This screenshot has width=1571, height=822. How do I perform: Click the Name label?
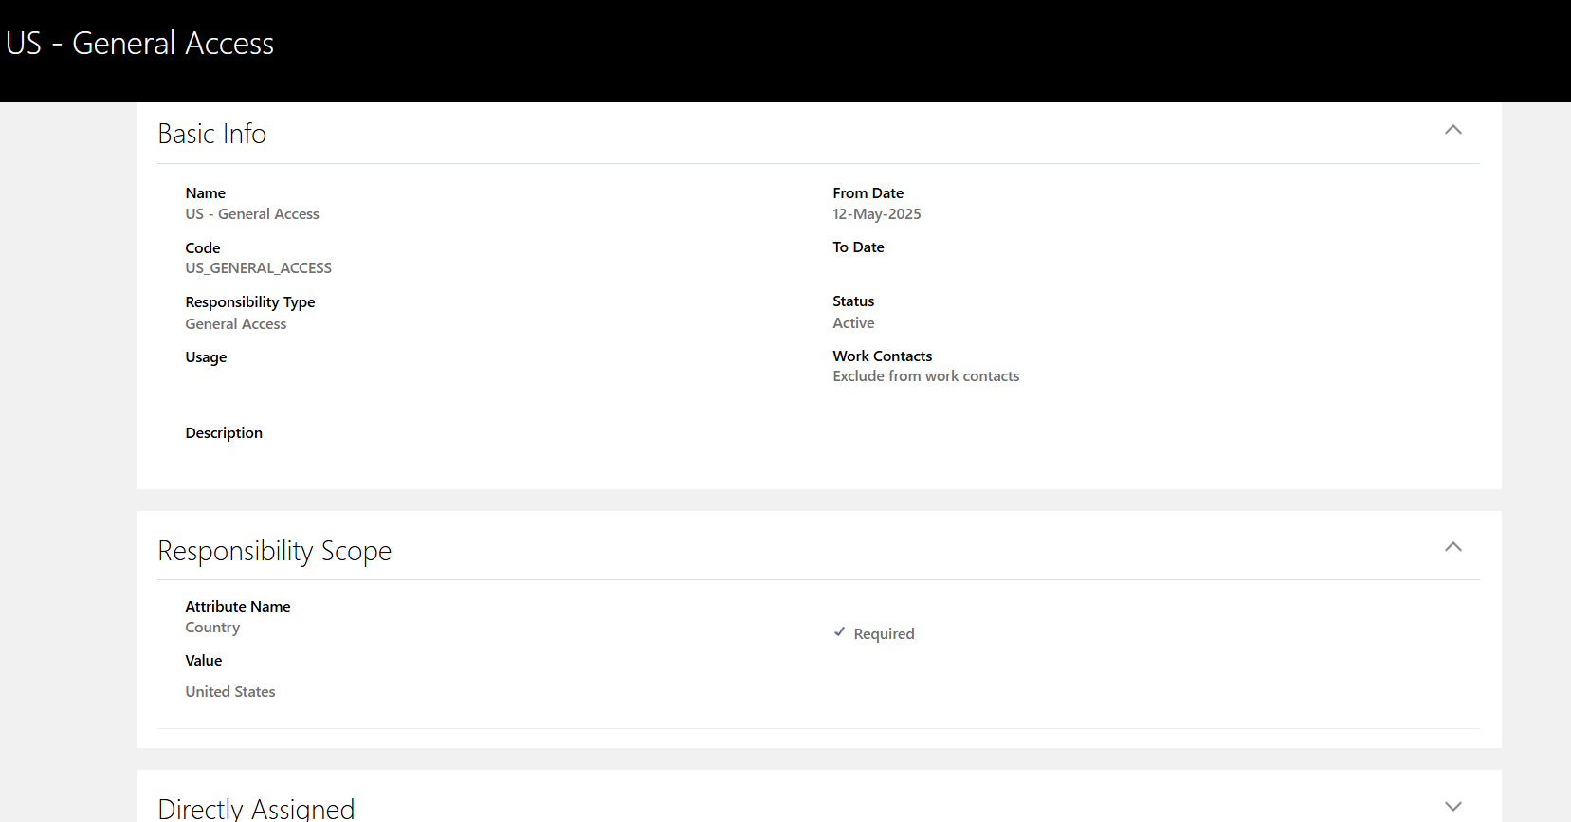(x=206, y=193)
